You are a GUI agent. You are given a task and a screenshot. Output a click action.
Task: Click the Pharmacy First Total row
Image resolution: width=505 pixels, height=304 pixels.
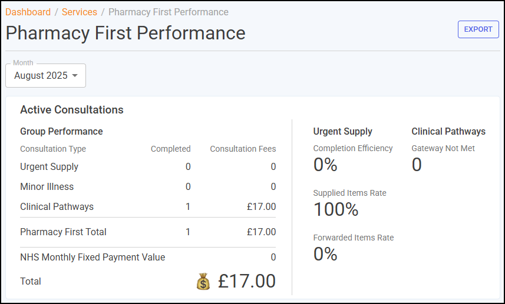148,232
